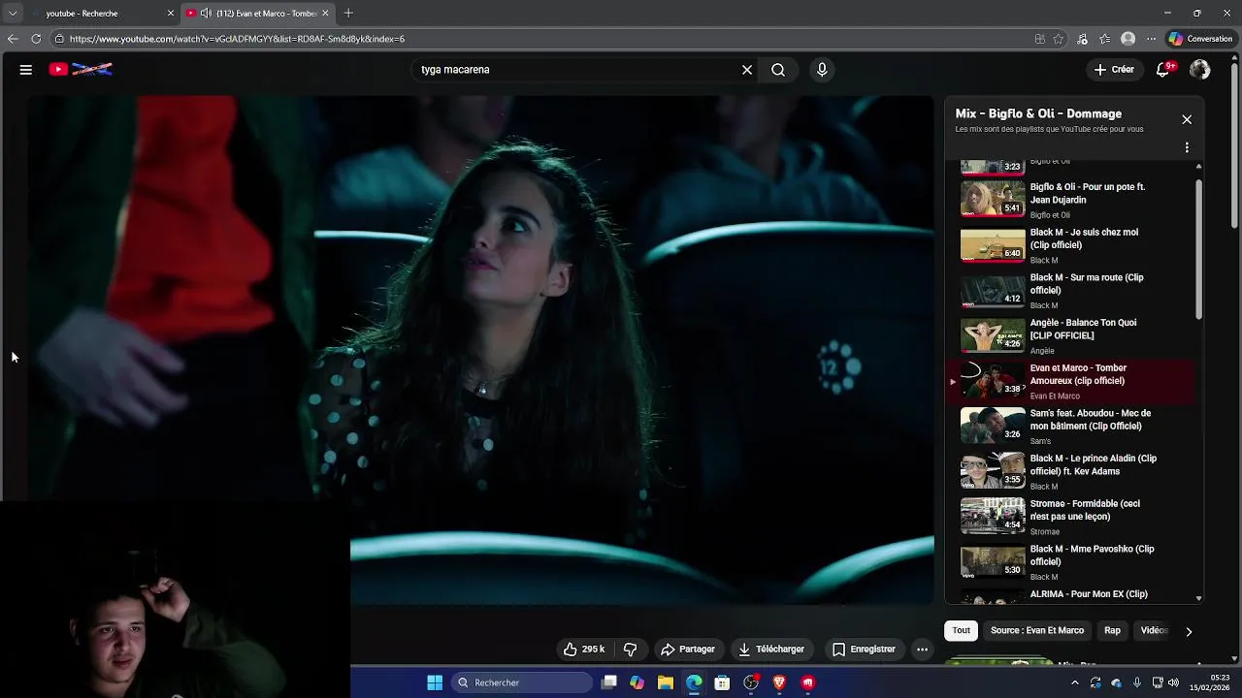Click playlist scroll down arrow

1199,598
